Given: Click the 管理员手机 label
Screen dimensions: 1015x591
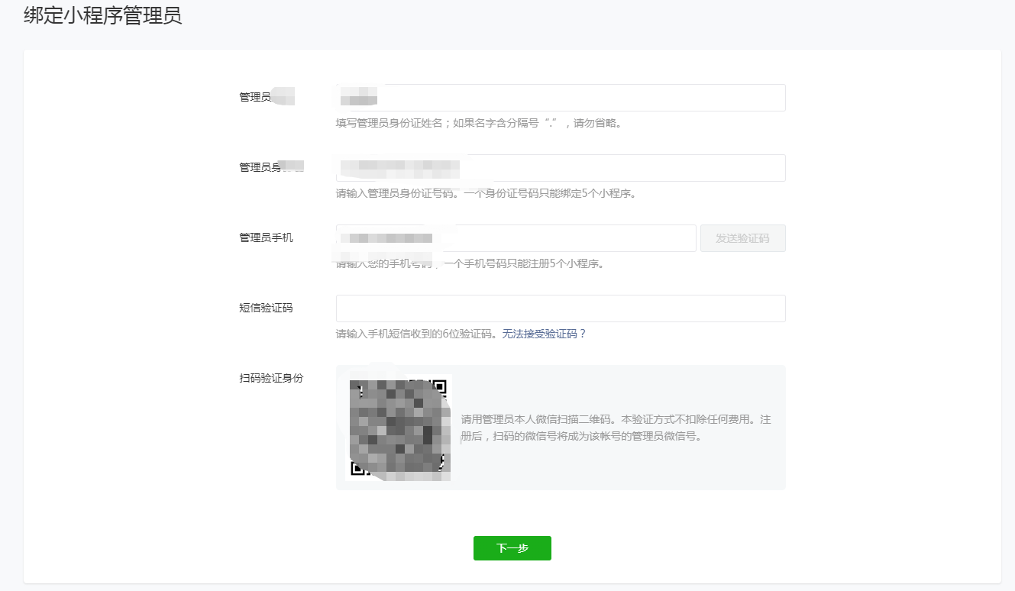Looking at the screenshot, I should click(266, 237).
